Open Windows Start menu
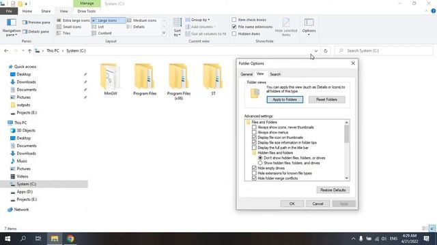 click(8, 239)
